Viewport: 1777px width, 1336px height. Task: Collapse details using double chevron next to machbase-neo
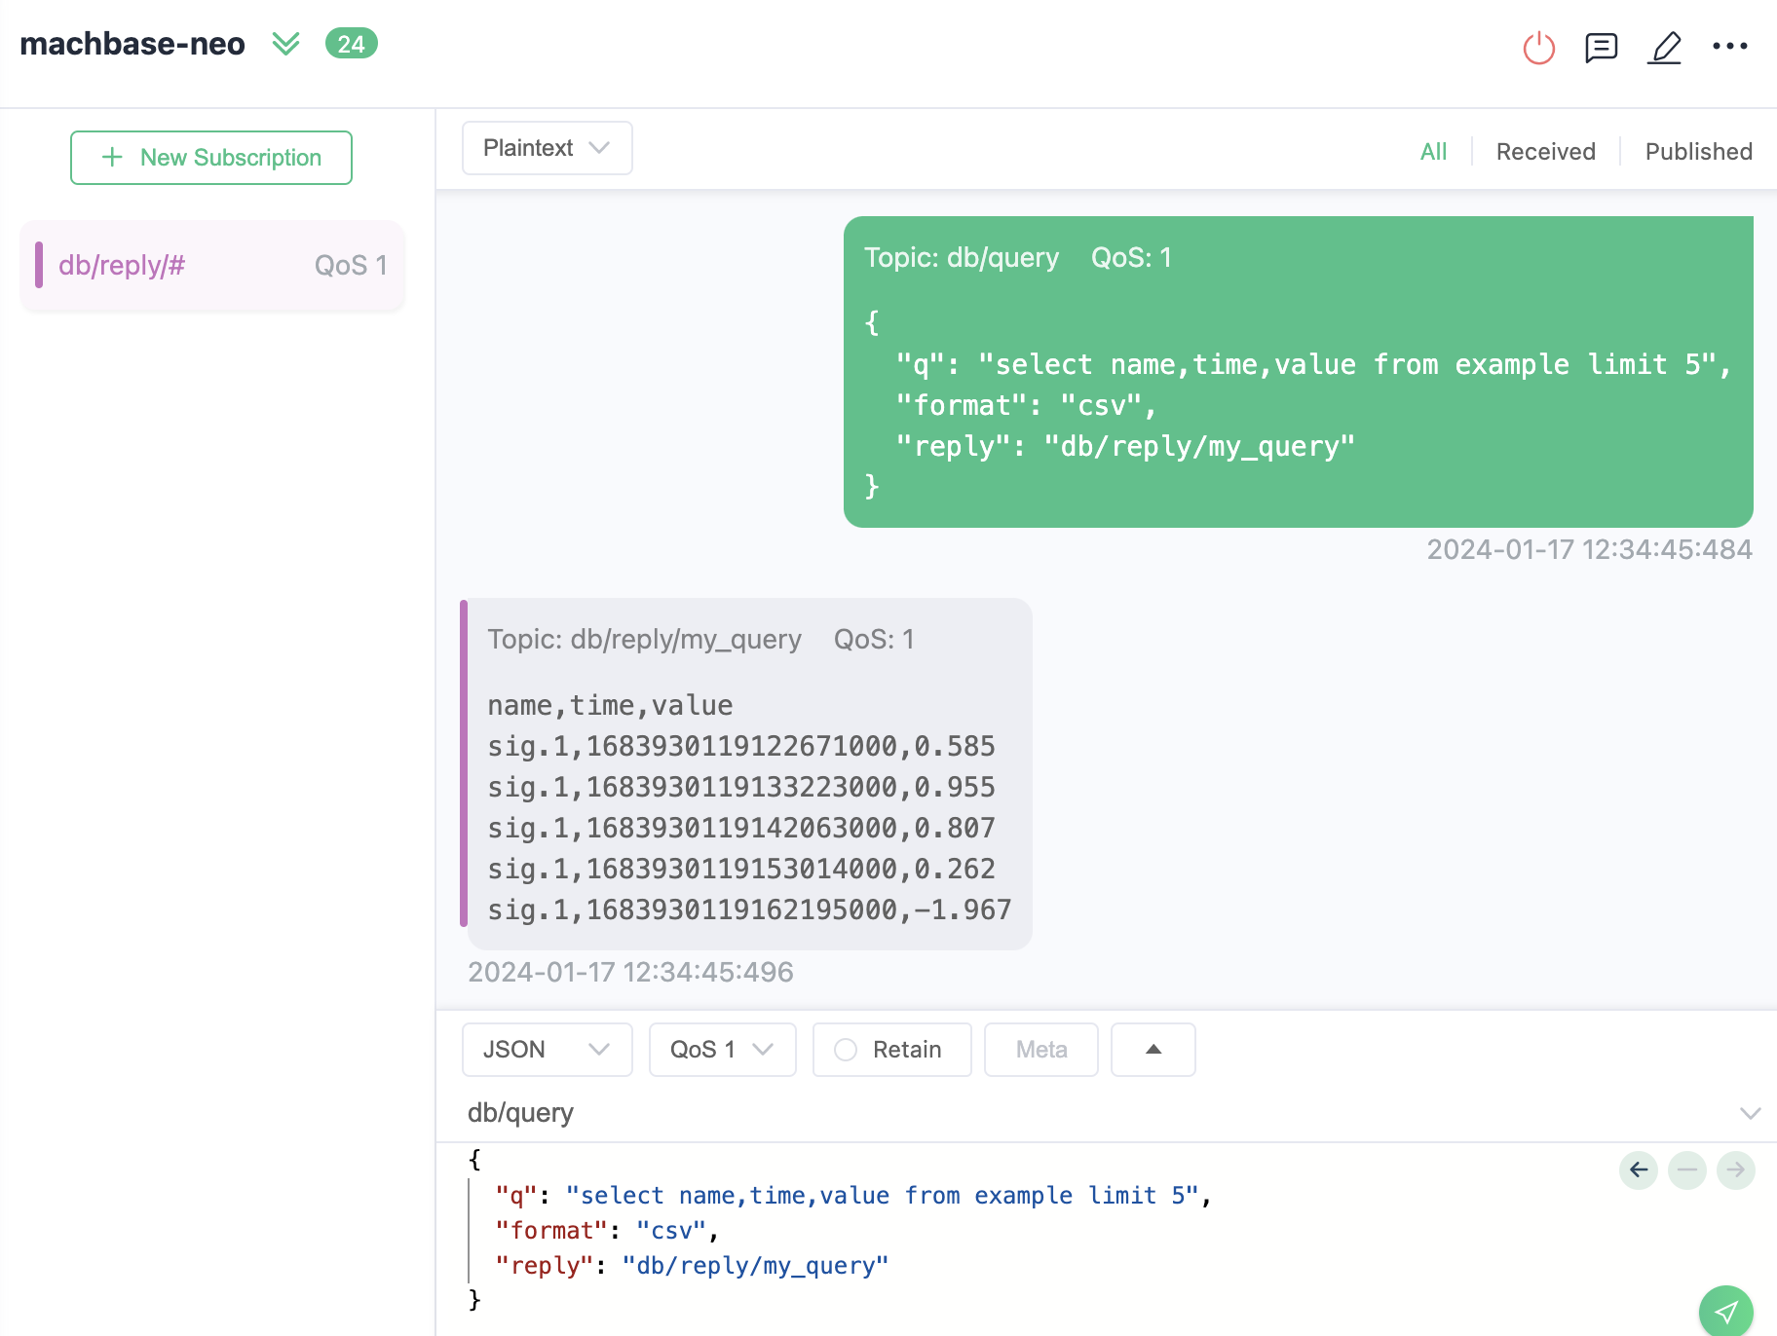pos(285,44)
